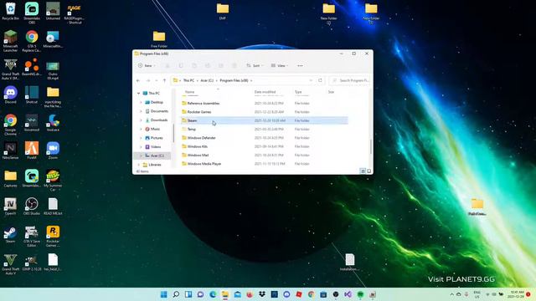Screen dimensions: 536x301
Task: Select the FiveM desktop icon
Action: [x=32, y=150]
